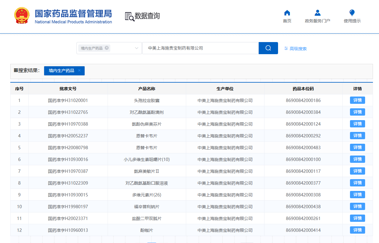The width and height of the screenshot is (379, 243).
Task: Expand the database category dropdown arrow
Action: (x=136, y=48)
